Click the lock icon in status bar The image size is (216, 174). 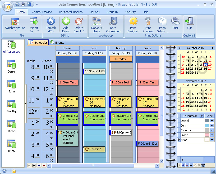point(14,171)
